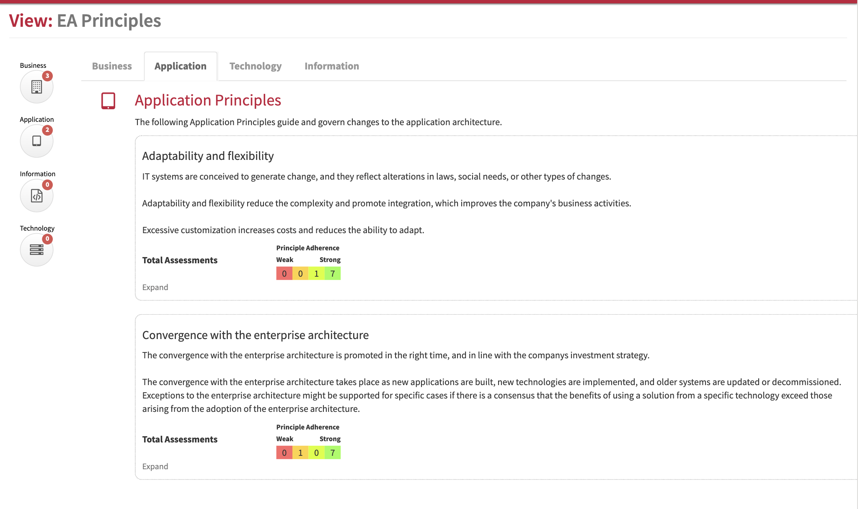
Task: Click the Application badge showing 2
Action: (47, 130)
